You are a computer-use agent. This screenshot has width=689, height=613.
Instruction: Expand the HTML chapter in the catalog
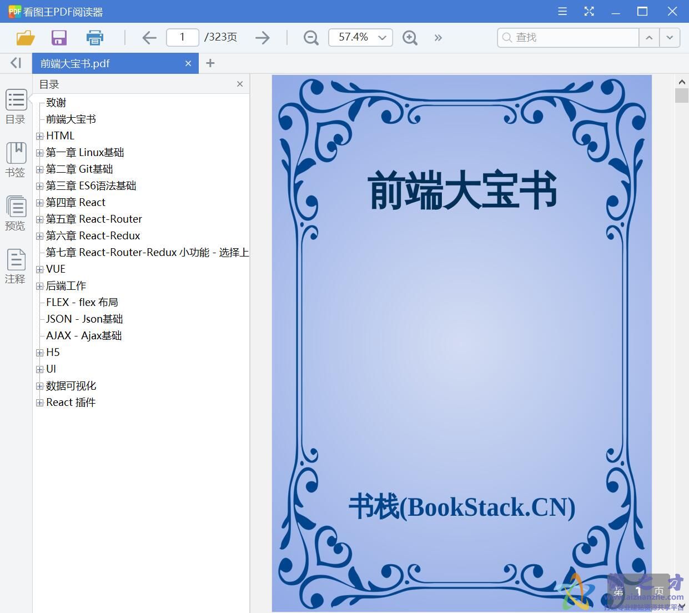click(x=39, y=135)
